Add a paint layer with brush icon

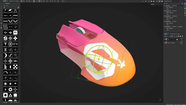[174, 36]
